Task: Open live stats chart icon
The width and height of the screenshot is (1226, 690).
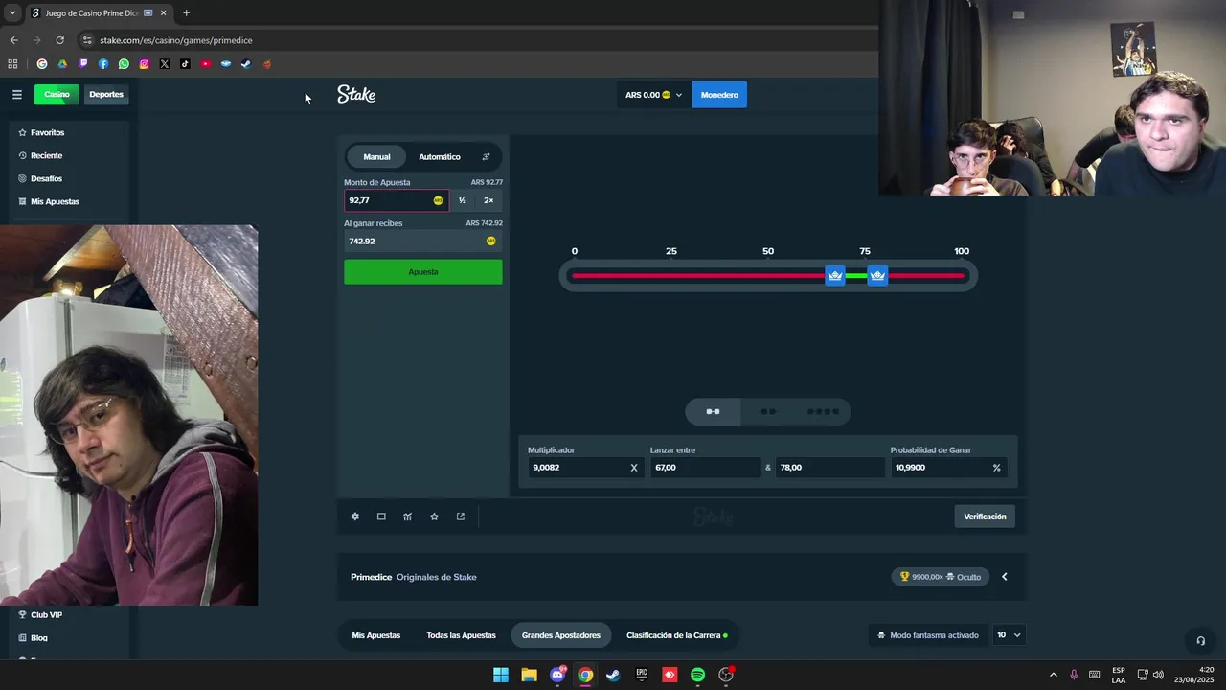Action: pos(408,517)
